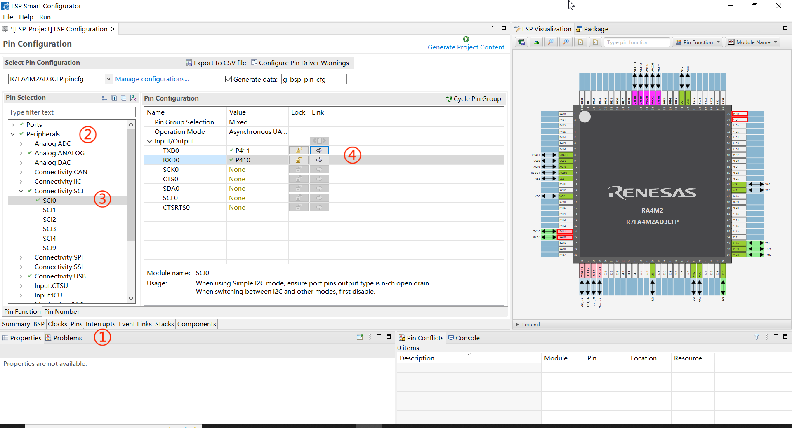Switch to the Problems tab
The height and width of the screenshot is (428, 792).
pyautogui.click(x=64, y=338)
